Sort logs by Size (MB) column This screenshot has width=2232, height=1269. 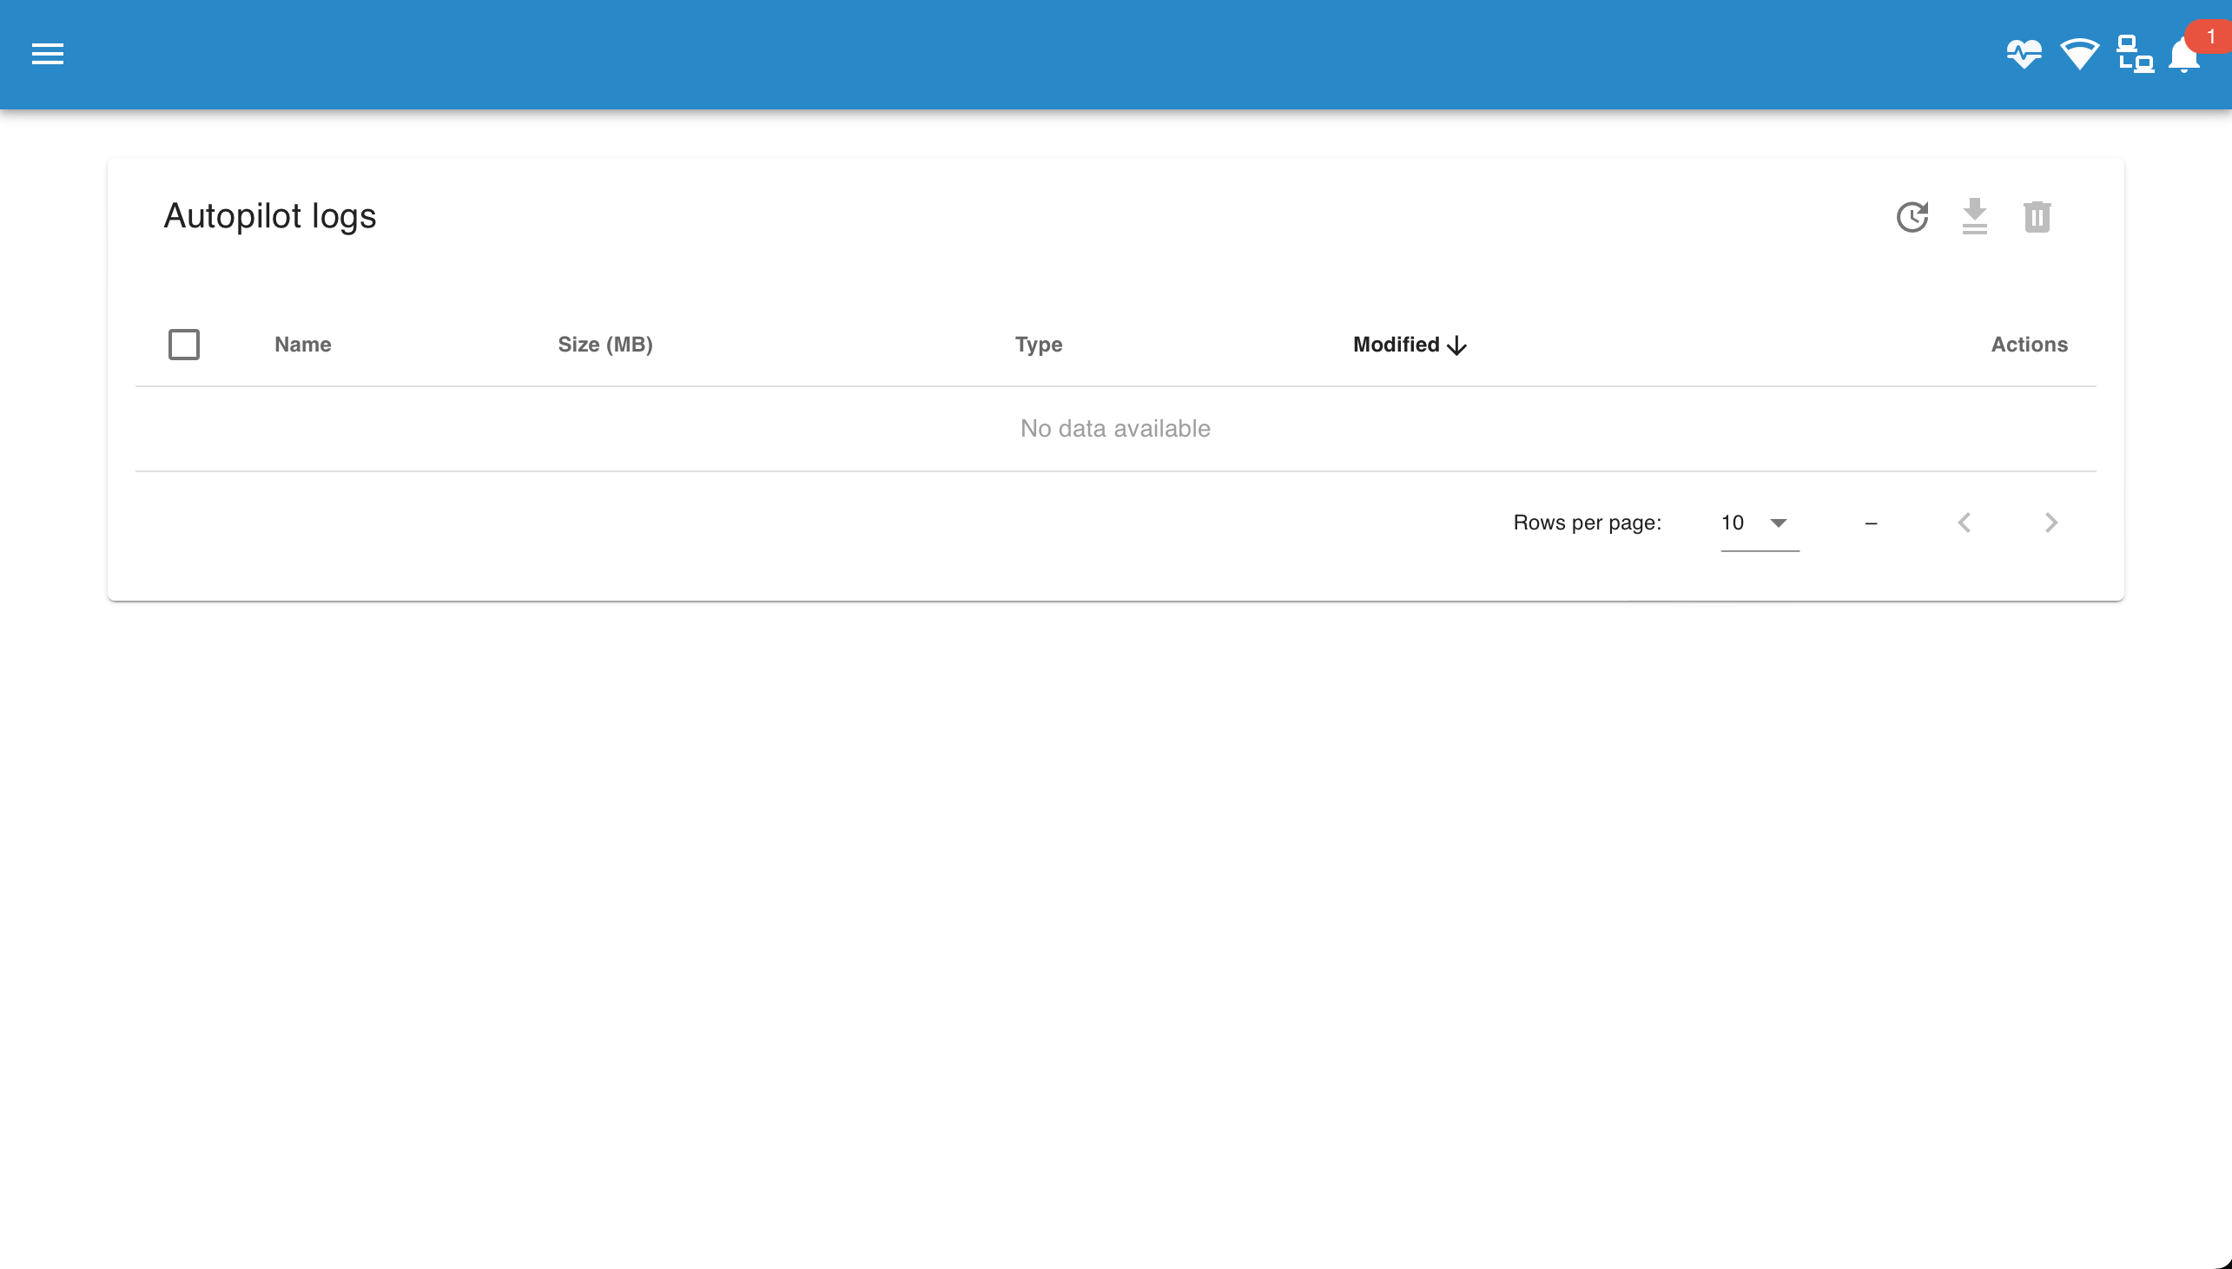click(605, 345)
